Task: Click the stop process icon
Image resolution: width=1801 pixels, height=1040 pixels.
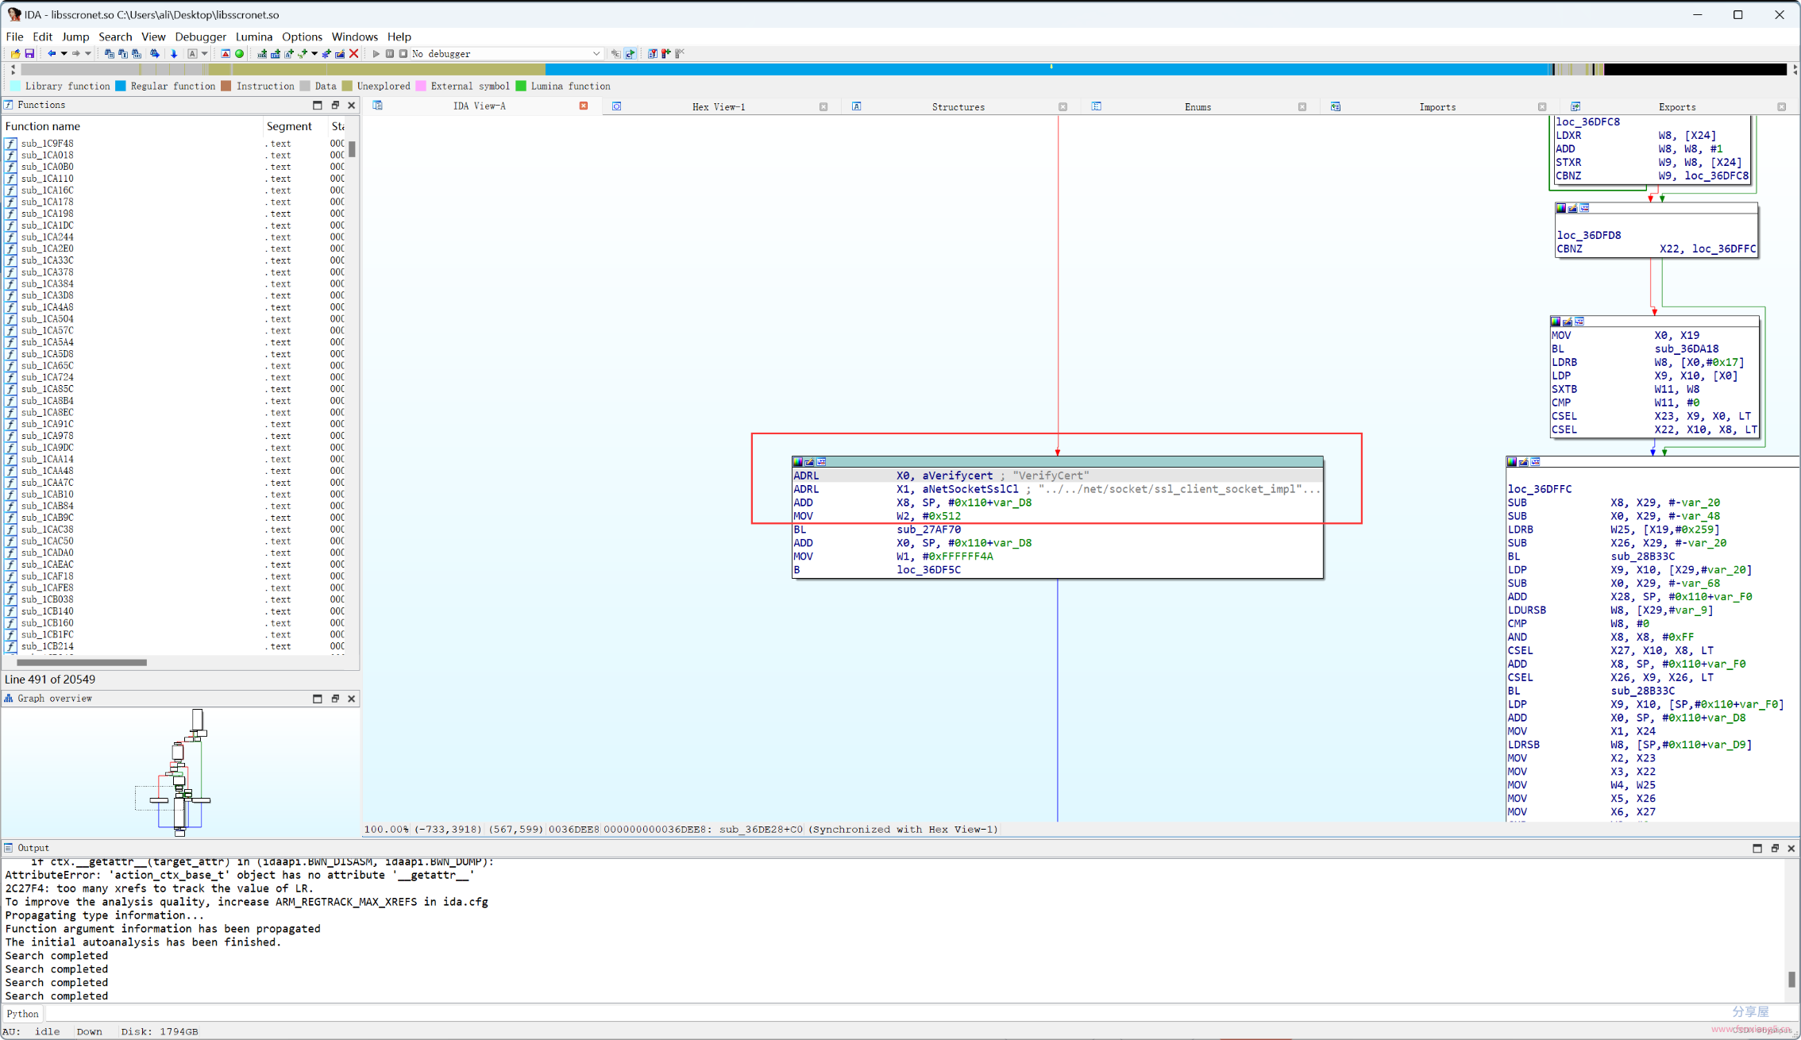Action: [x=403, y=53]
